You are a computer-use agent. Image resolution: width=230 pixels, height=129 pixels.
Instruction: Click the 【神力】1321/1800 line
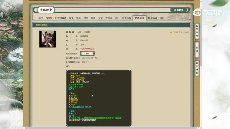click(x=77, y=78)
